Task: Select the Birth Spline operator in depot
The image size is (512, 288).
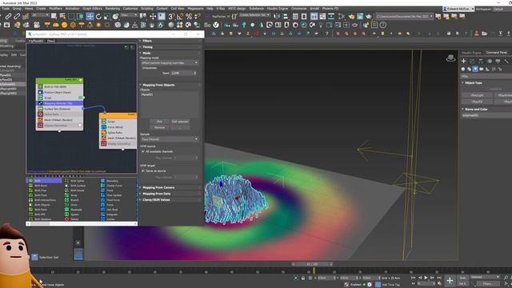Action: pos(78,181)
